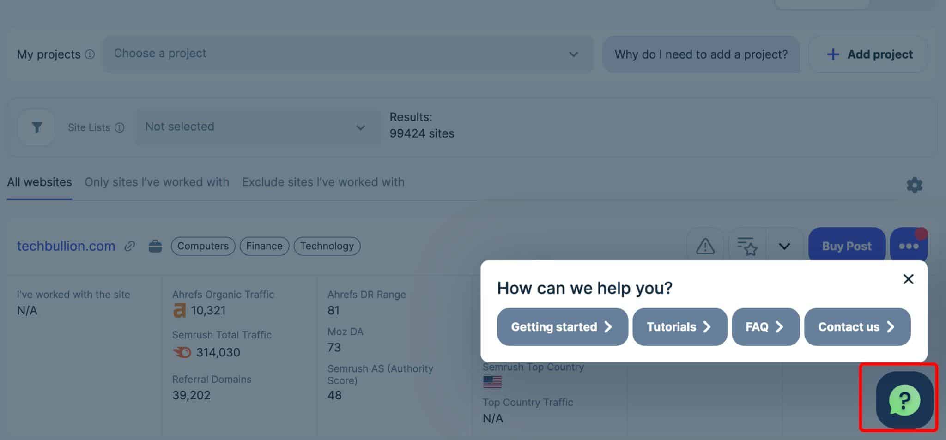
Task: Click the Semrush Total Traffic value 314,030
Action: [x=218, y=353]
